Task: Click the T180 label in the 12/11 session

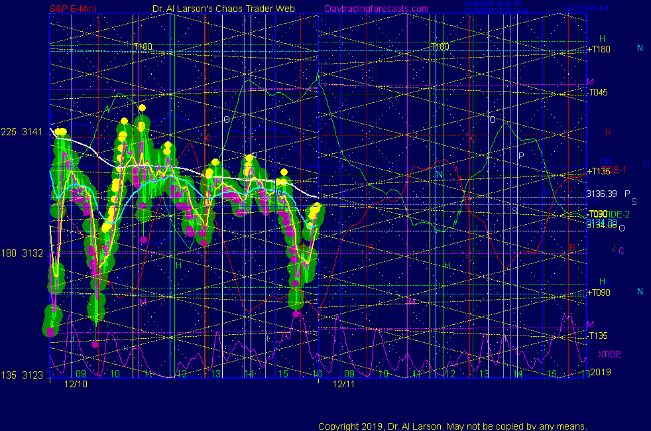Action: (440, 46)
